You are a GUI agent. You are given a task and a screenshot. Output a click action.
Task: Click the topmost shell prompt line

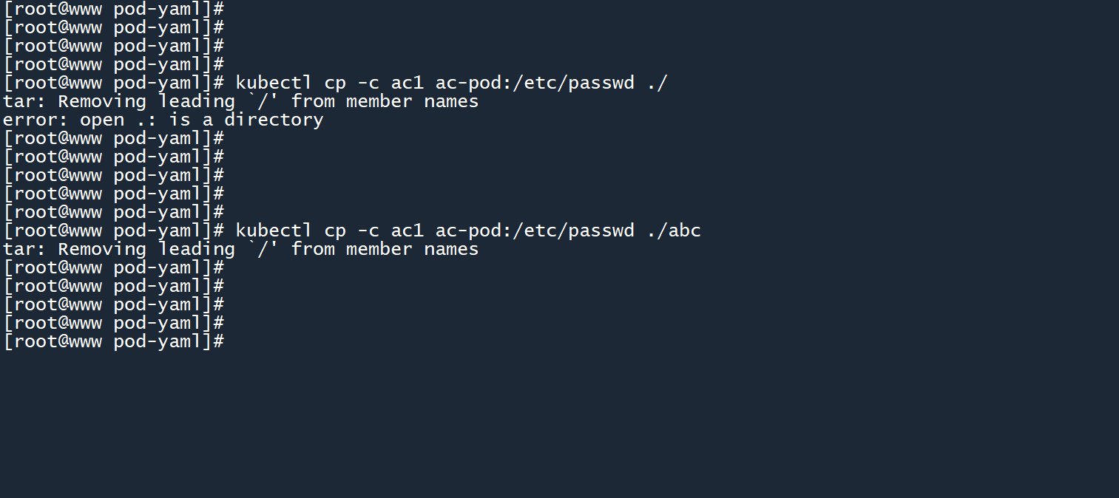coord(114,9)
